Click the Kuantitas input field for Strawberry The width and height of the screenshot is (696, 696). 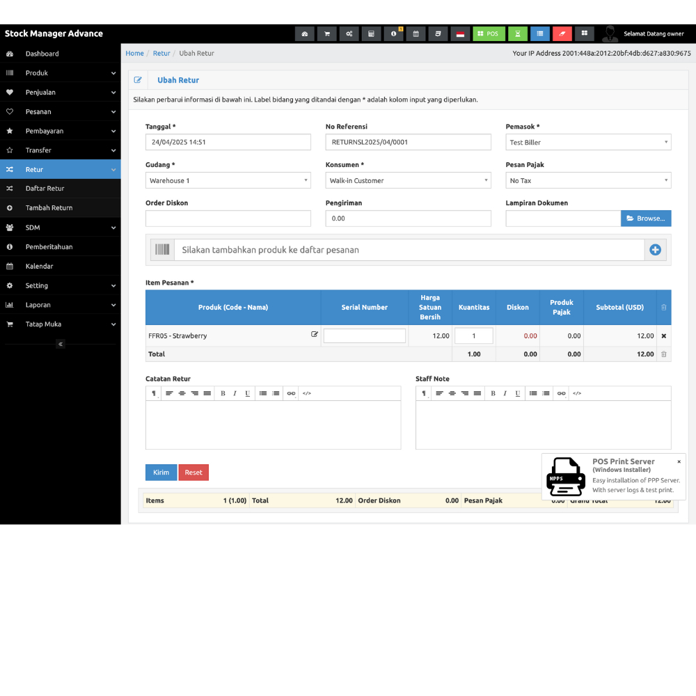tap(473, 335)
